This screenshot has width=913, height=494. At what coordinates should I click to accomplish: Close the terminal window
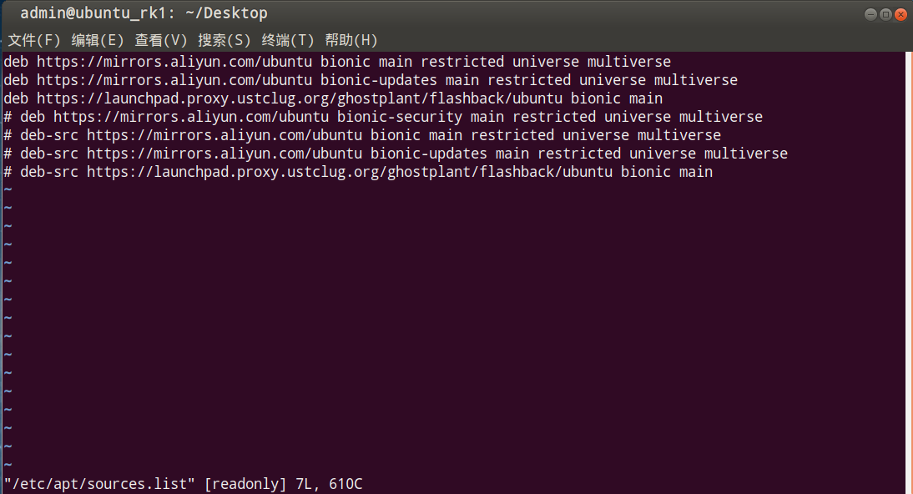coord(900,14)
